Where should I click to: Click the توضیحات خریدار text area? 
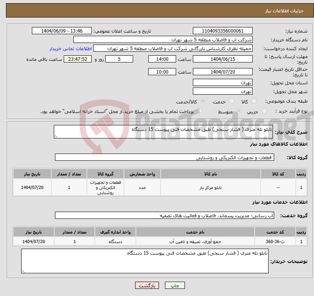(145, 261)
